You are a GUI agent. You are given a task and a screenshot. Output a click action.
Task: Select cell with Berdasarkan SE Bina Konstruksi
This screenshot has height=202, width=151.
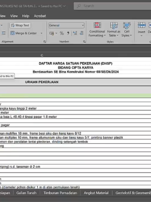click(x=76, y=72)
